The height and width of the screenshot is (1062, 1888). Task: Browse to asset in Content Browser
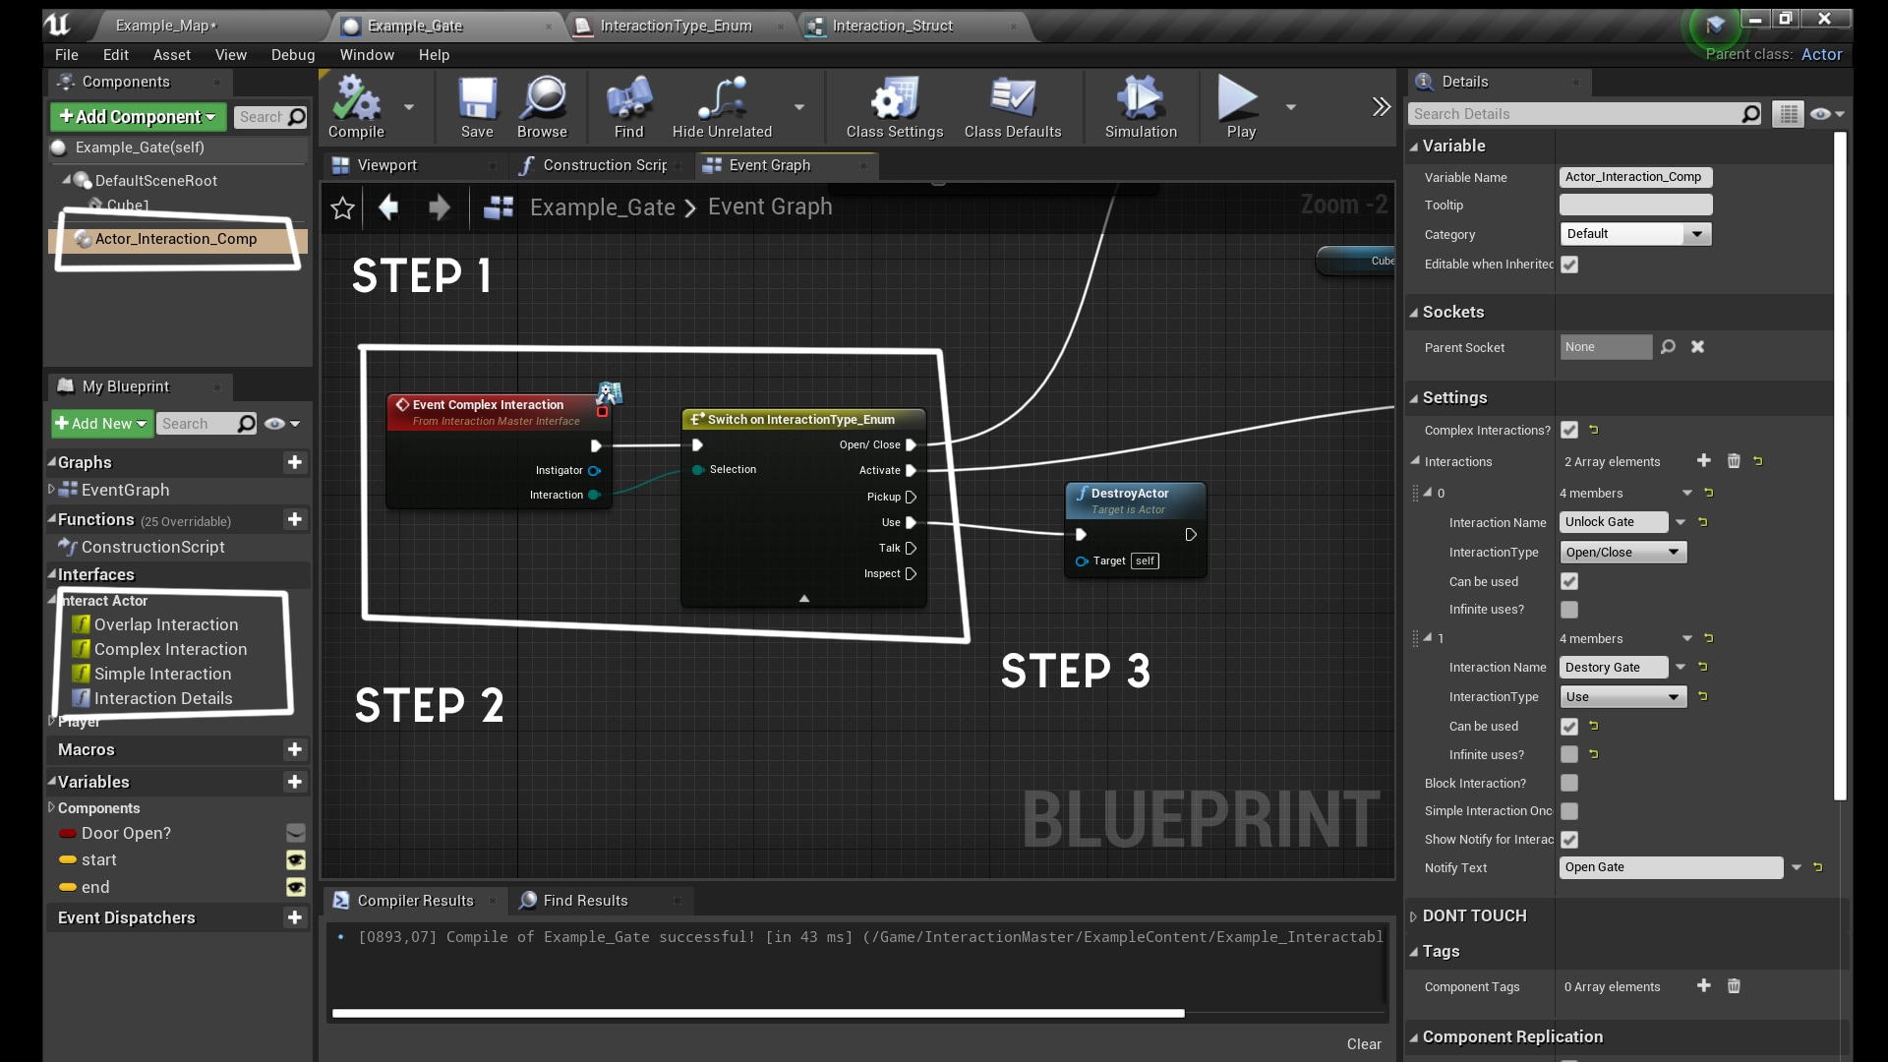tap(542, 106)
